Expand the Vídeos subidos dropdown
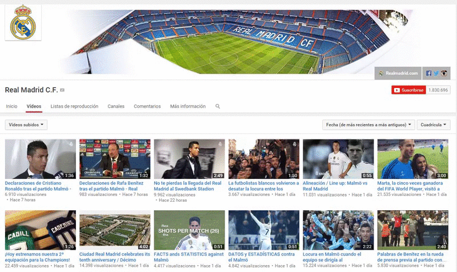The width and height of the screenshot is (457, 272). (x=26, y=125)
